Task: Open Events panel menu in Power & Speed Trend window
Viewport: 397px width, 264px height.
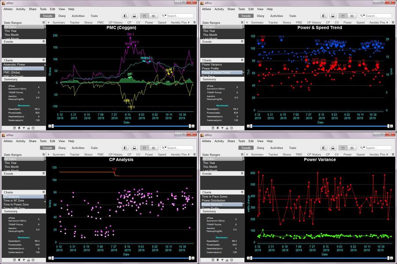Action: coord(242,41)
